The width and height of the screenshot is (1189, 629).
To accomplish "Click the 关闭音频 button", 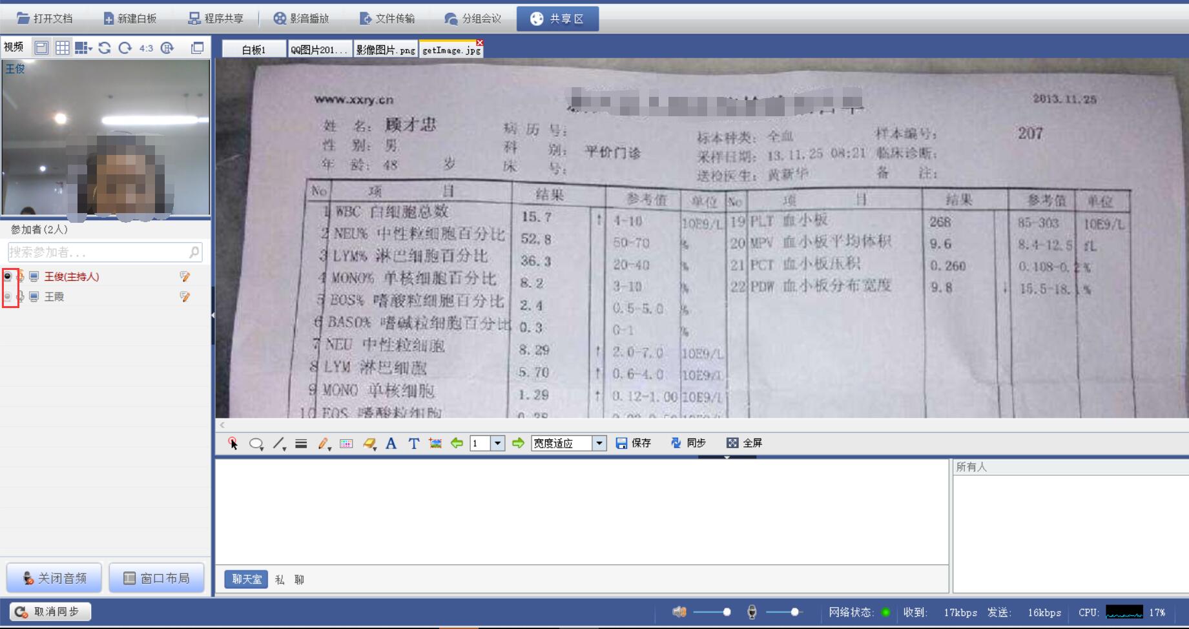I will (54, 578).
